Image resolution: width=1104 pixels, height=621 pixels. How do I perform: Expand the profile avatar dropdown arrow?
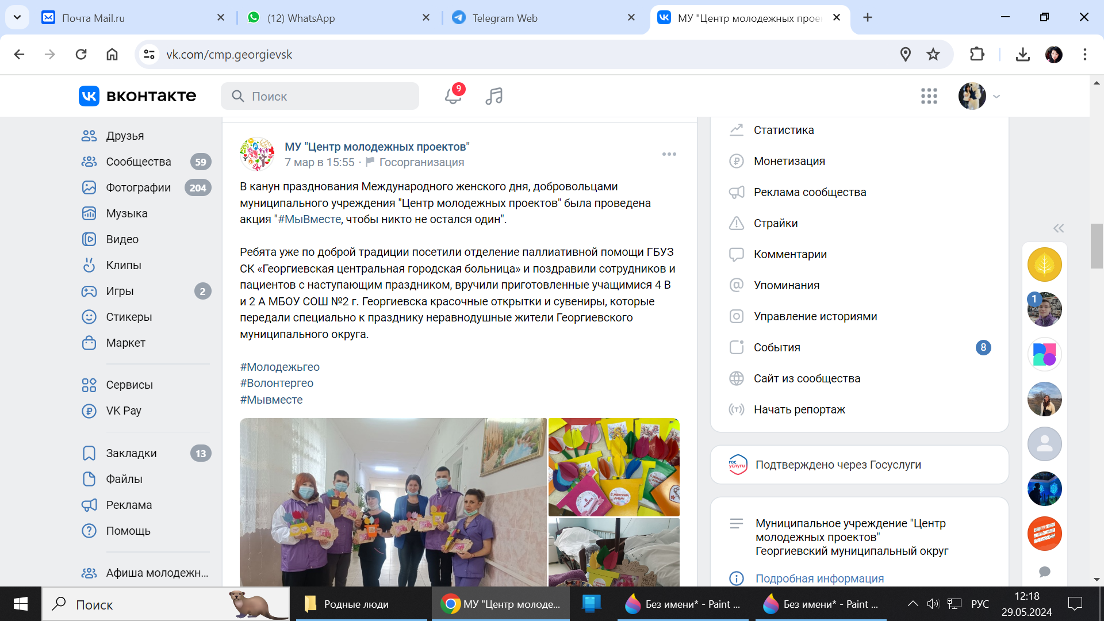click(996, 97)
